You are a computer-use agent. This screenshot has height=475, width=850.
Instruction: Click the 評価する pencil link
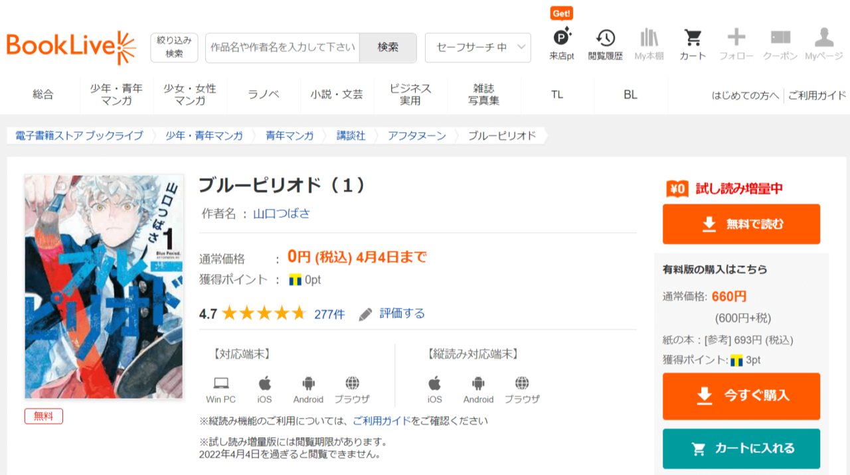tap(392, 314)
